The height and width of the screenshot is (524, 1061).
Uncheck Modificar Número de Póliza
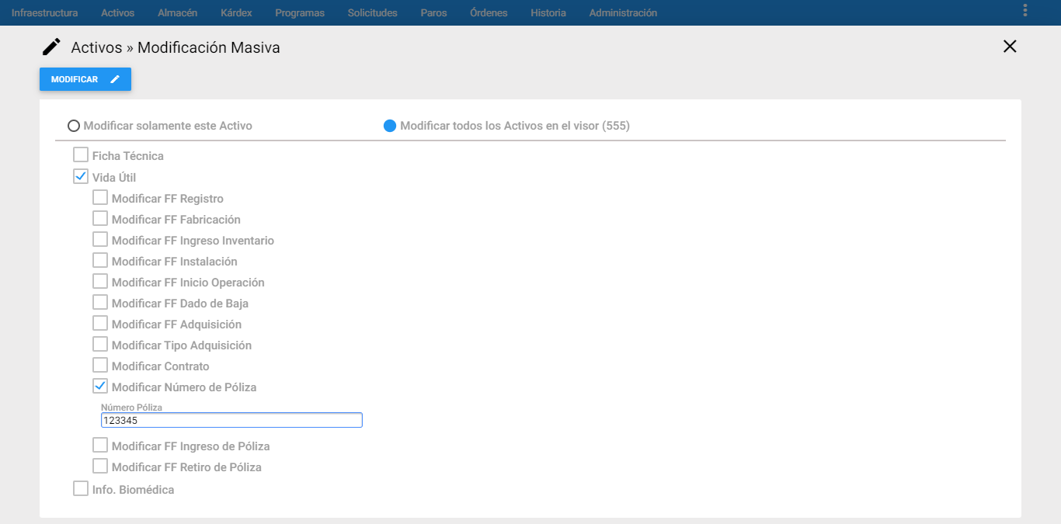(100, 386)
